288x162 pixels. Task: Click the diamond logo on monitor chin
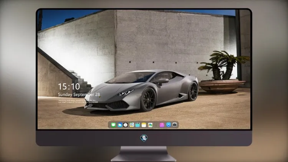coord(144,138)
